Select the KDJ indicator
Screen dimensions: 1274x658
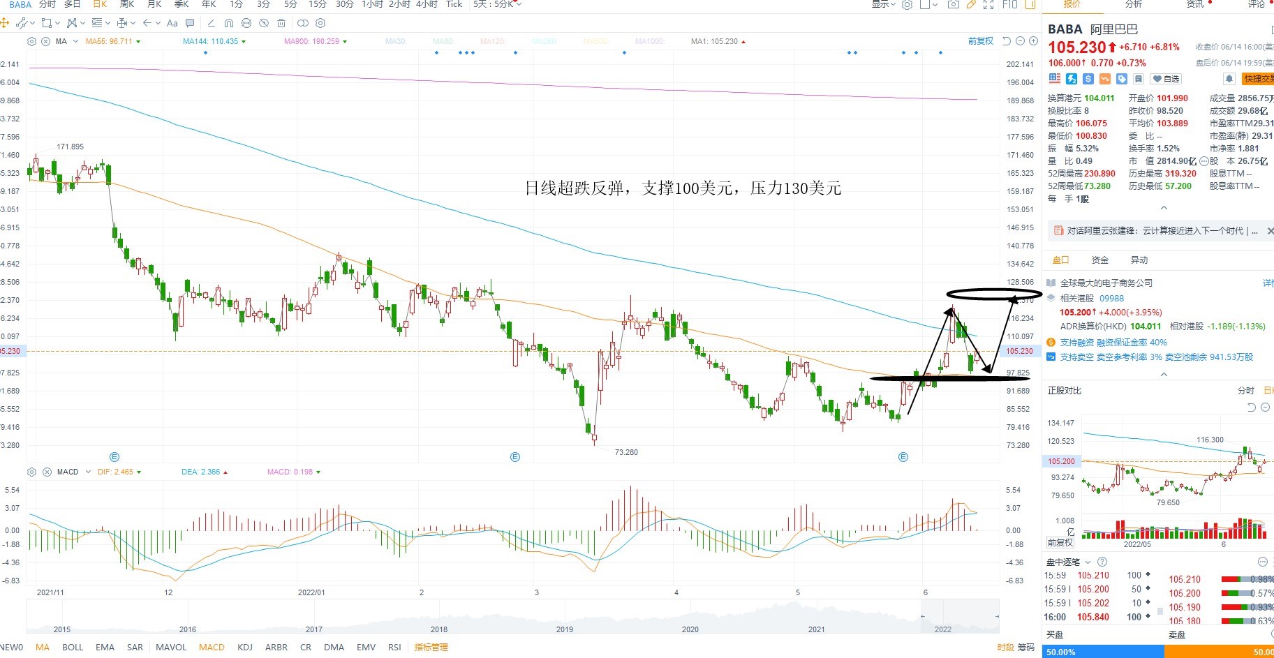coord(245,647)
